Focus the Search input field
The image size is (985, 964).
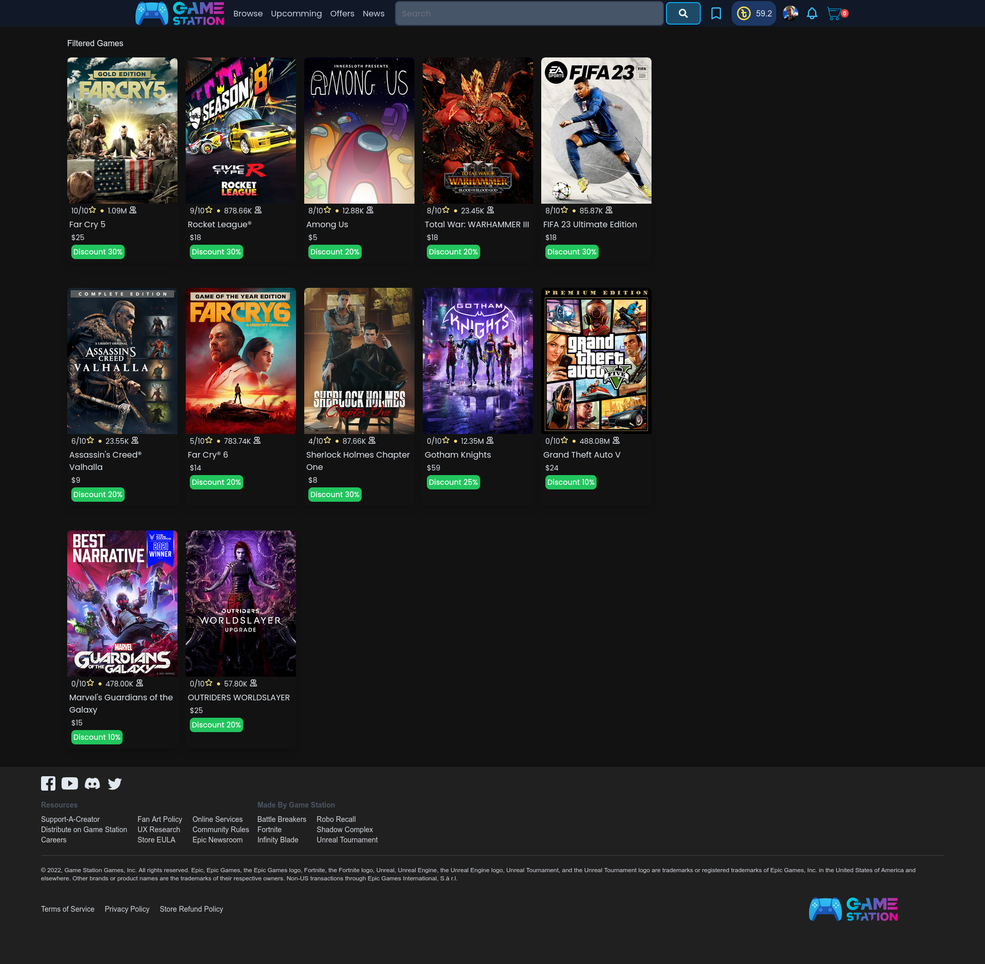[x=529, y=13]
